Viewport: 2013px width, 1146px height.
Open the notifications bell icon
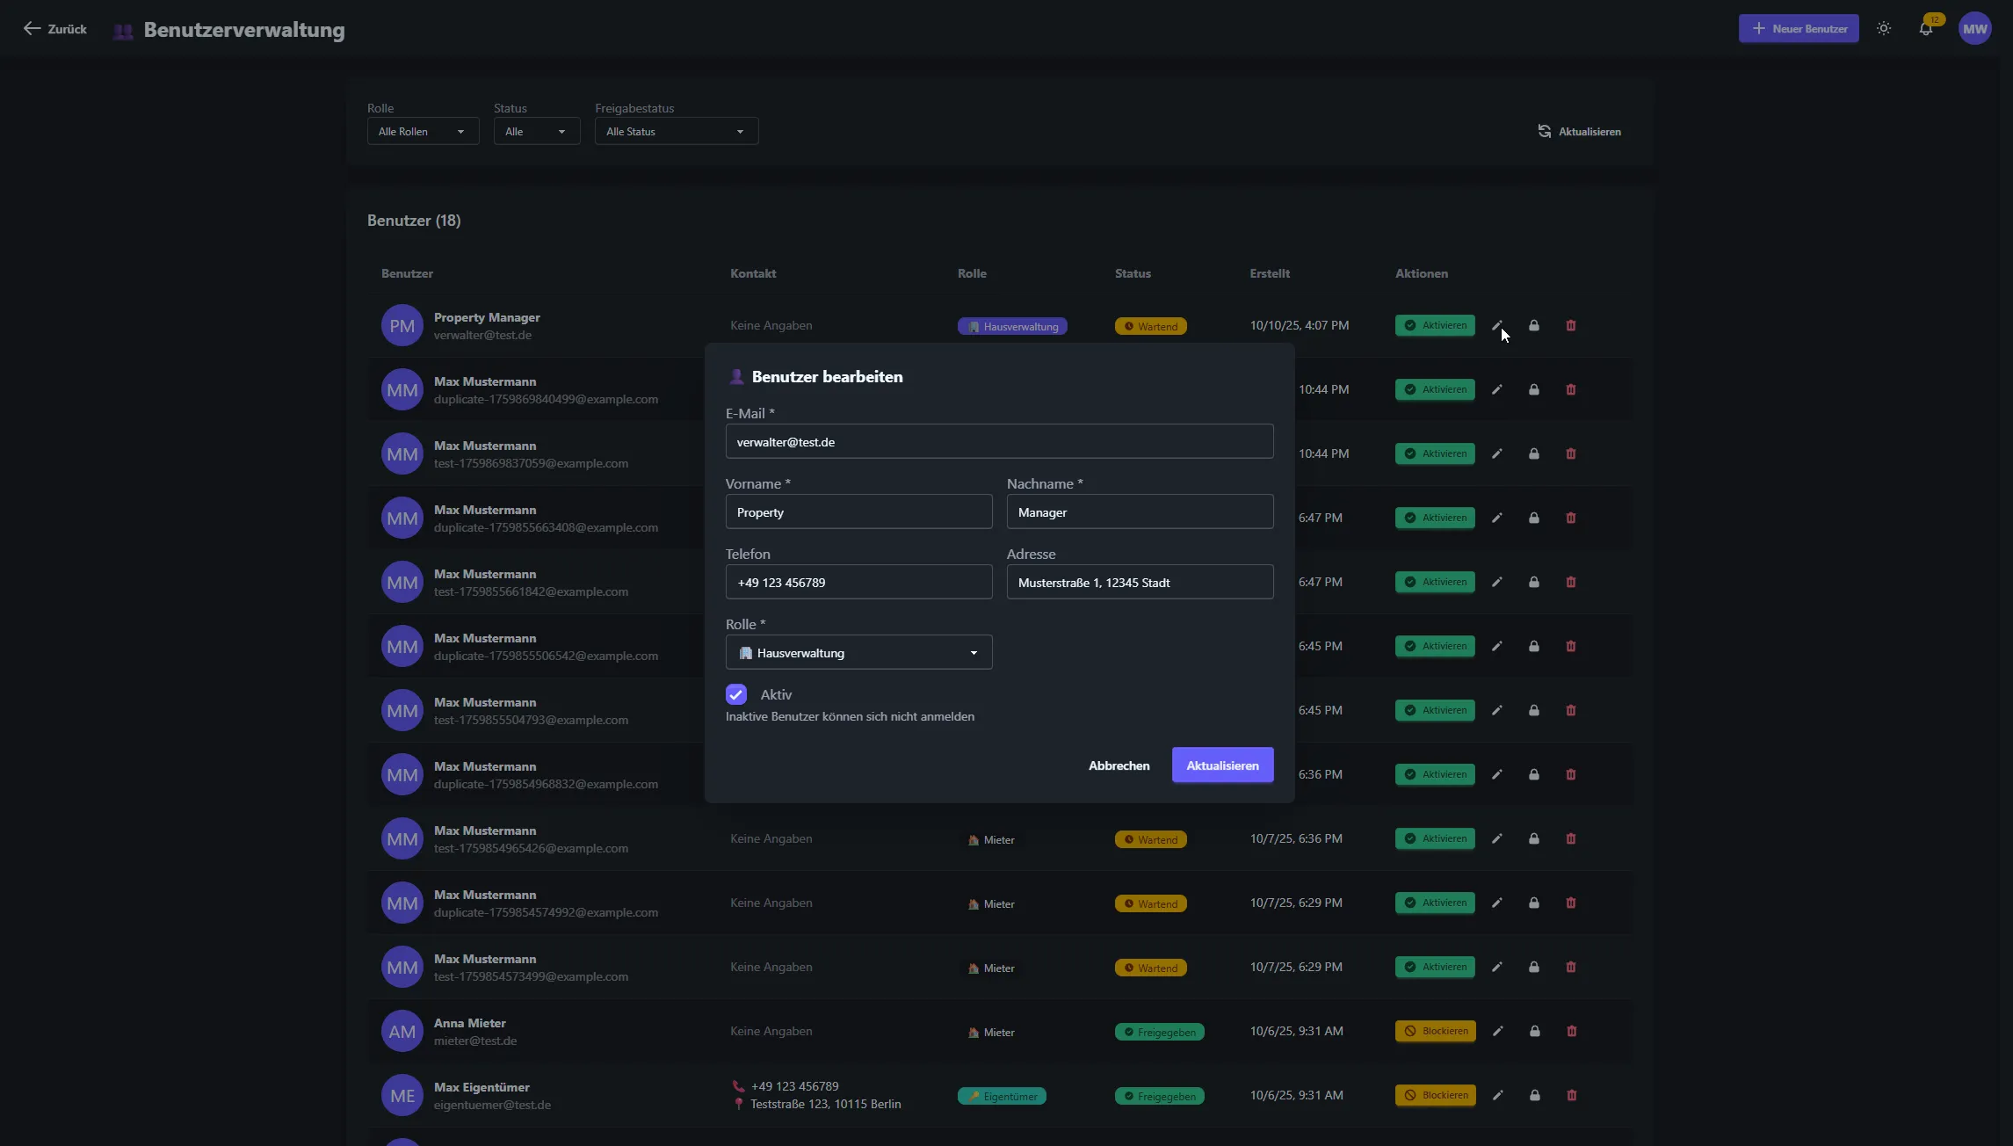point(1925,29)
